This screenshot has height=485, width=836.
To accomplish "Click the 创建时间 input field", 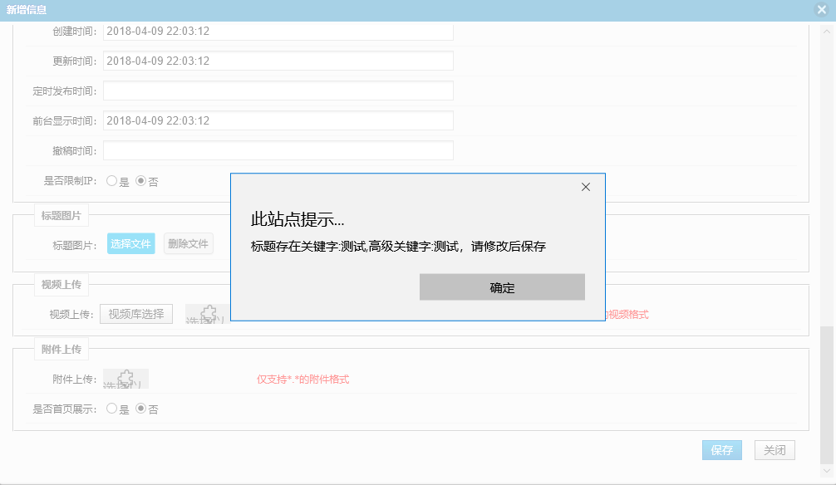I will (278, 31).
